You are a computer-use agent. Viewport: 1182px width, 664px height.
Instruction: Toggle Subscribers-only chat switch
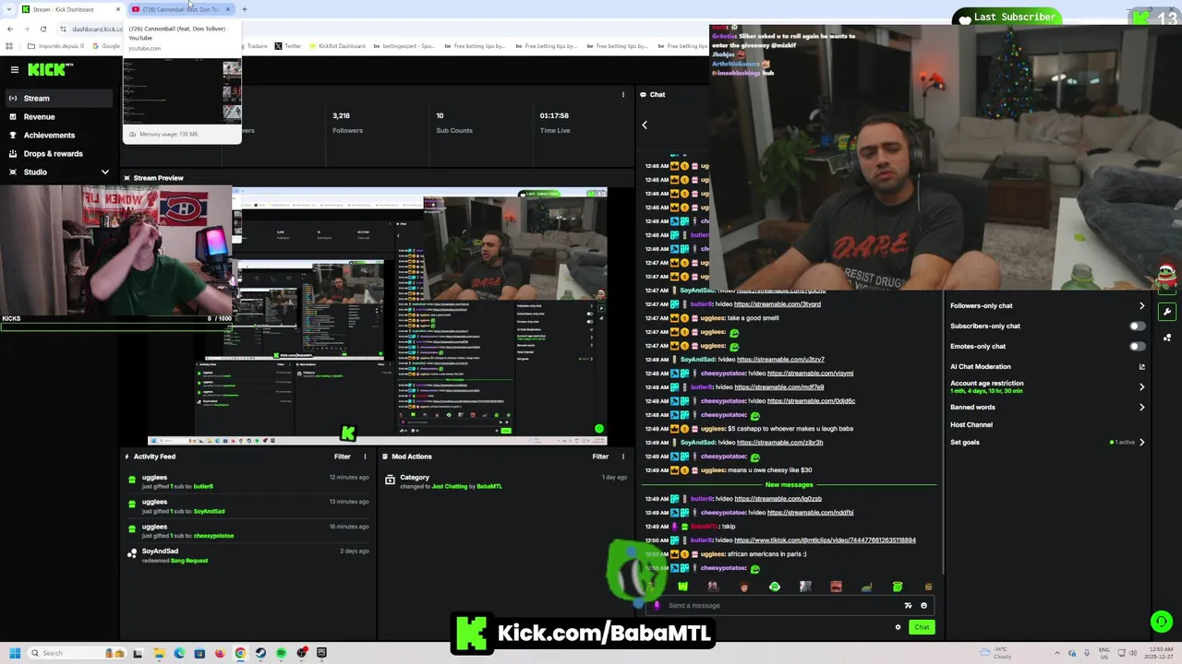[x=1138, y=326]
